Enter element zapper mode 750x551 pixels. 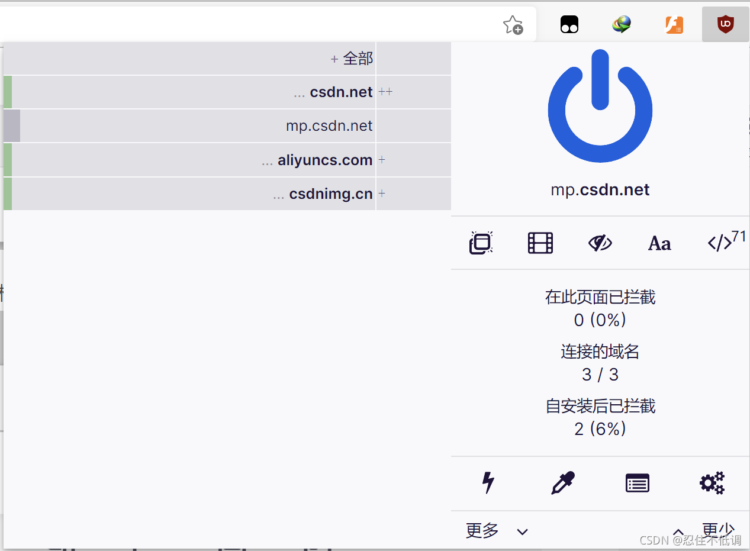(x=488, y=483)
